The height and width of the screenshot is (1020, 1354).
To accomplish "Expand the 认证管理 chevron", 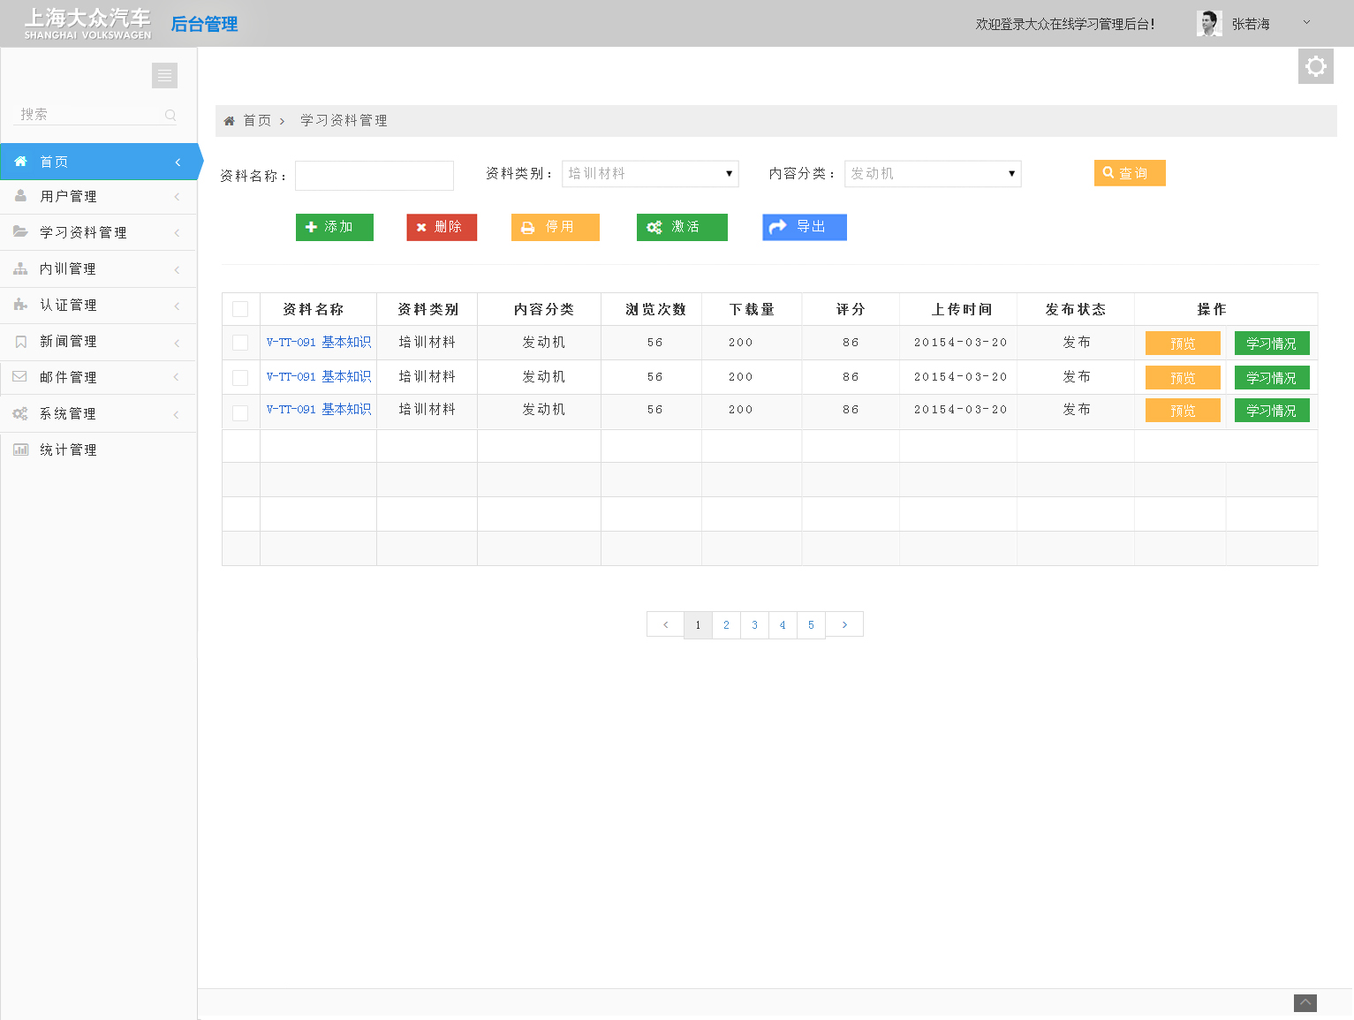I will click(x=177, y=306).
